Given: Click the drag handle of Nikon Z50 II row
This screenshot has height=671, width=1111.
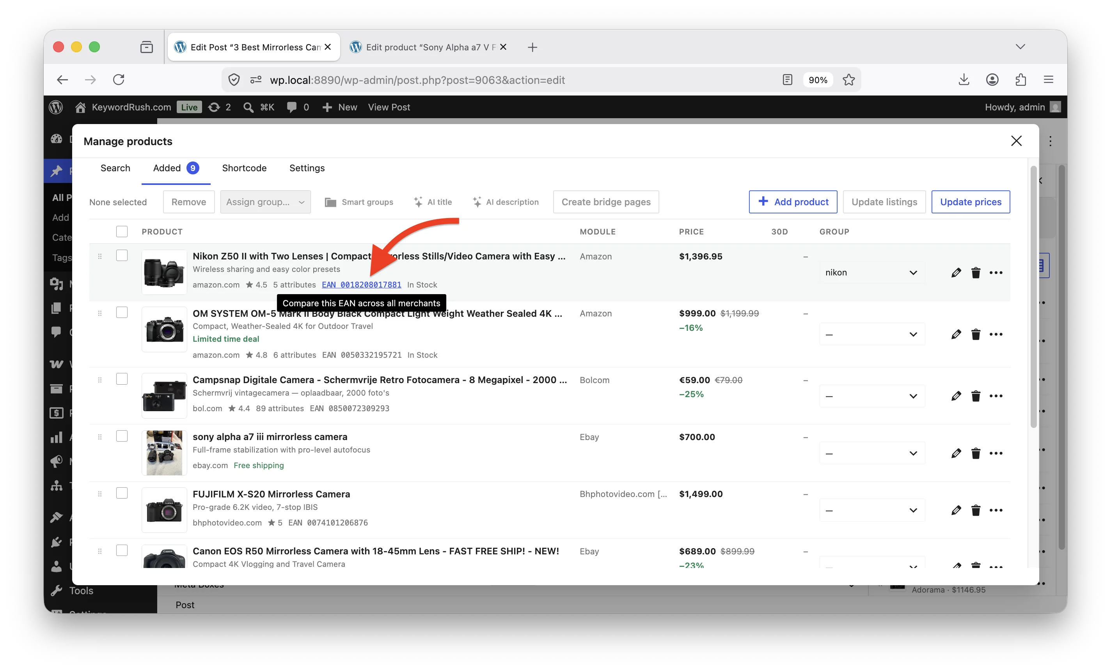Looking at the screenshot, I should click(99, 256).
